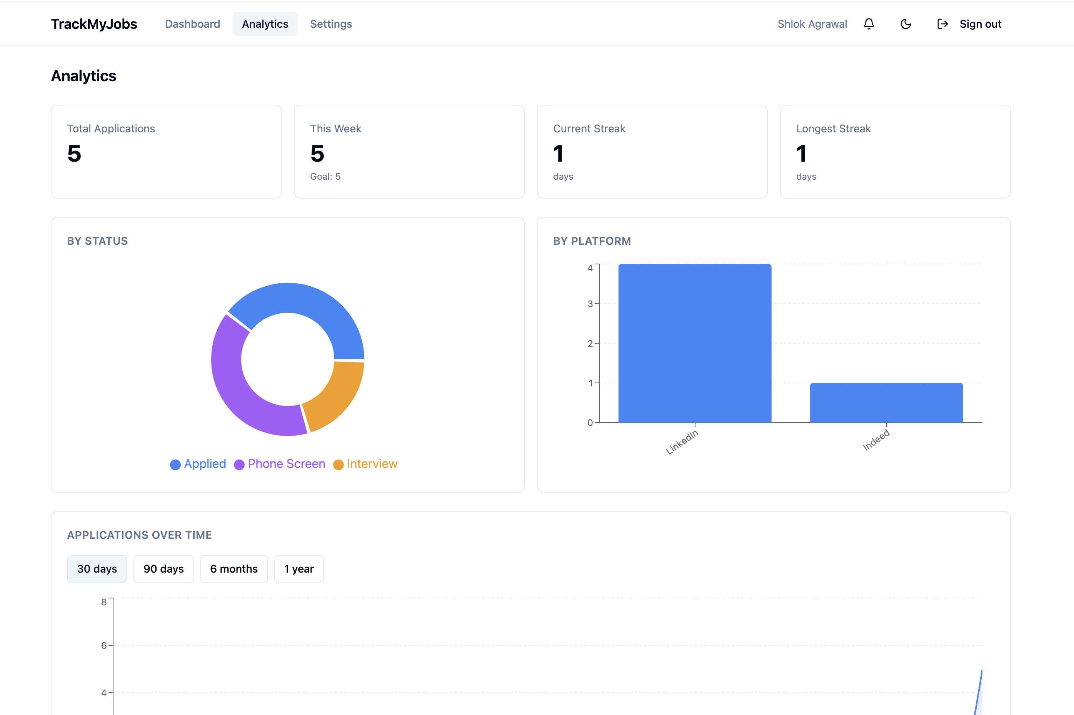
Task: Select the 30 days range
Action: 97,569
